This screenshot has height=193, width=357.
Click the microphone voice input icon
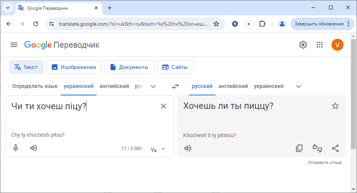click(x=16, y=148)
